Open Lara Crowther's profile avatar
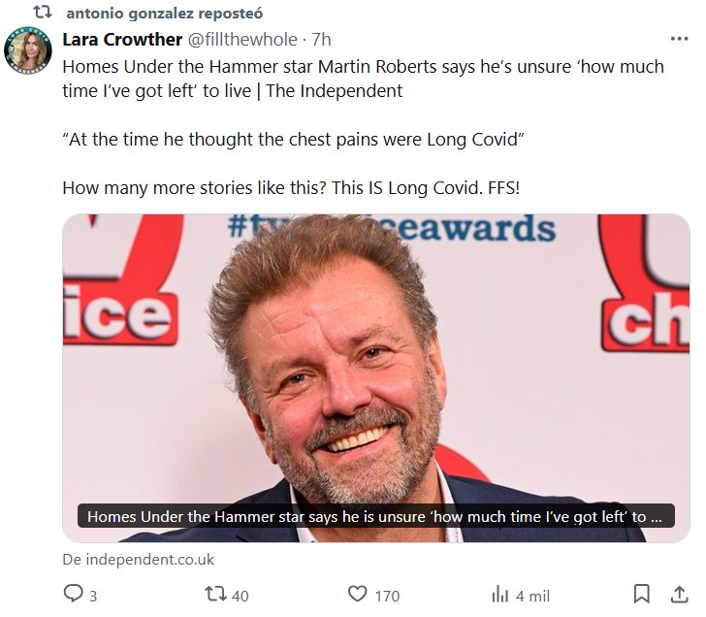 pos(28,50)
